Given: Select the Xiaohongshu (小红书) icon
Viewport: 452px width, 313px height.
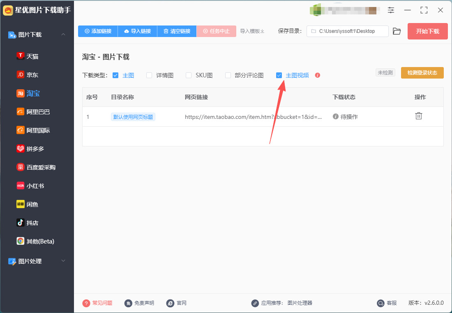Looking at the screenshot, I should coord(20,185).
